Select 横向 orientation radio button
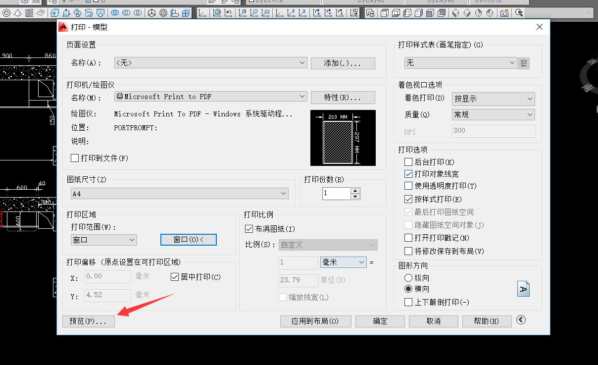This screenshot has height=365, width=598. (408, 289)
